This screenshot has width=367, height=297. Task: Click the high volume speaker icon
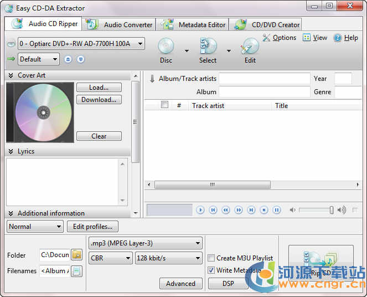[x=342, y=210]
